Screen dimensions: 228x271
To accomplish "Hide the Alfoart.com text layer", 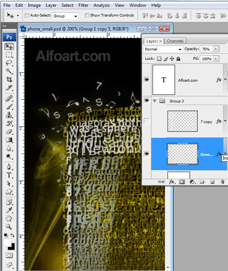I will click(x=147, y=80).
